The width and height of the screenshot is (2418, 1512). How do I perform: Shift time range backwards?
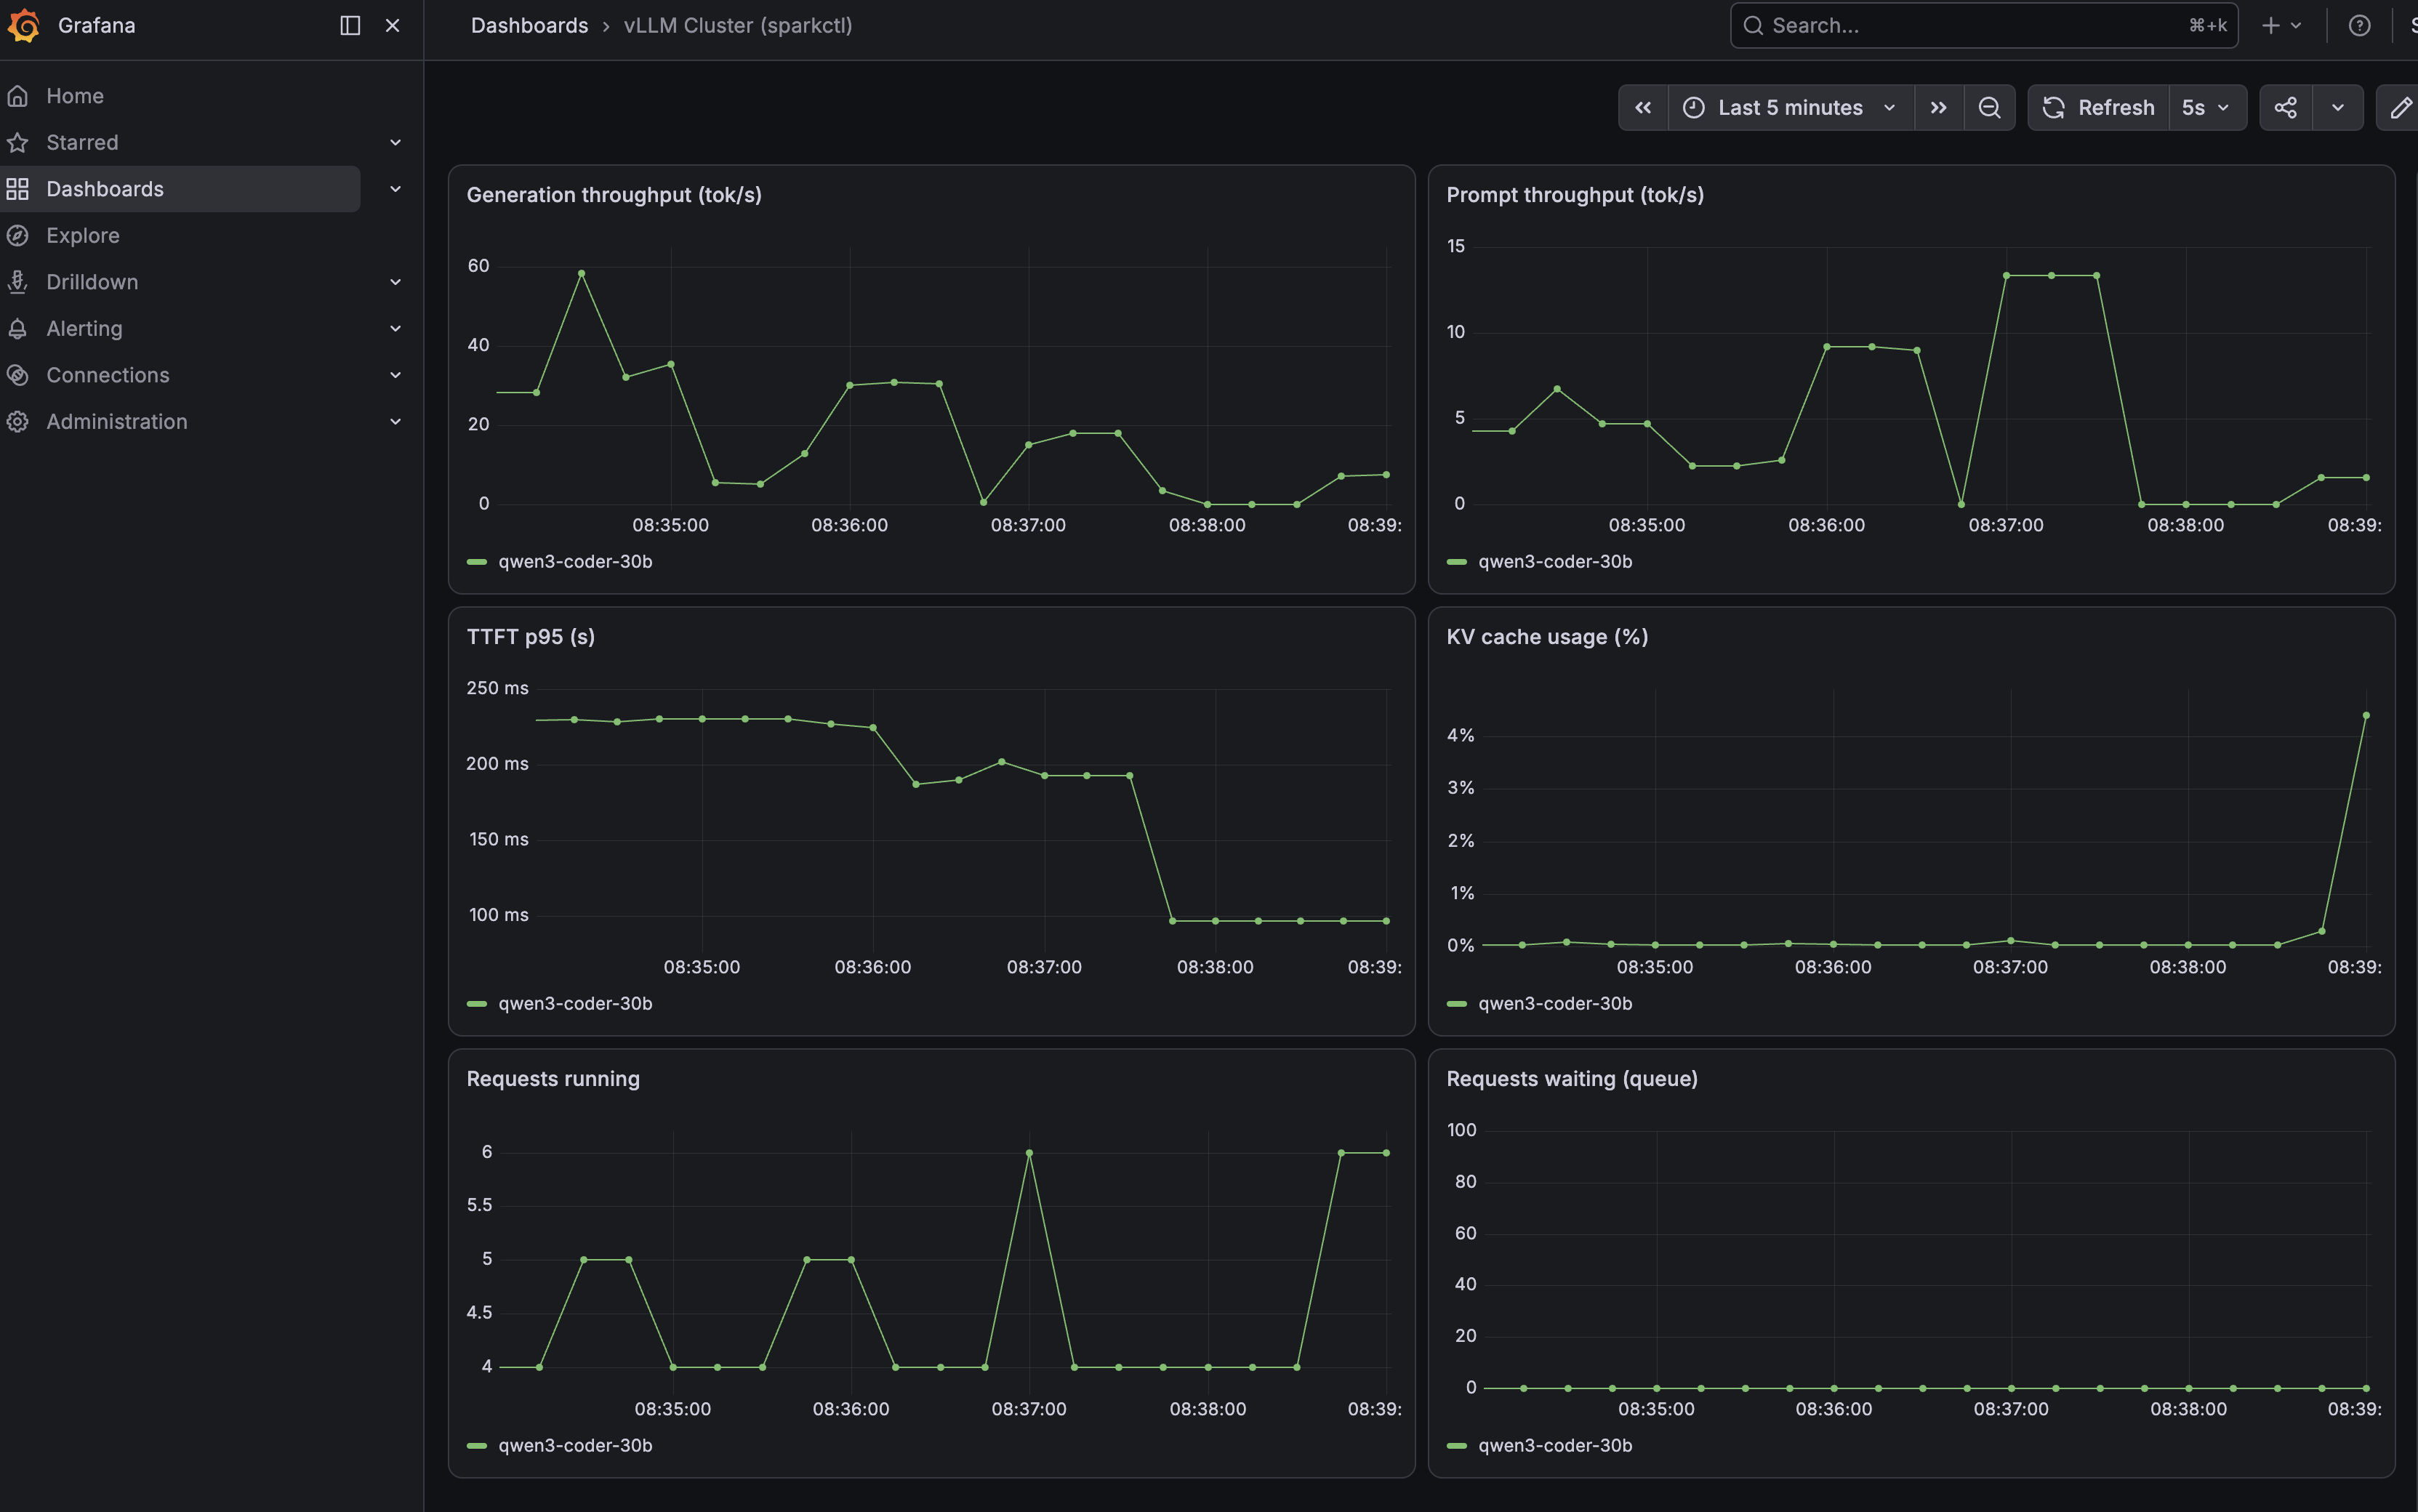[x=1643, y=108]
